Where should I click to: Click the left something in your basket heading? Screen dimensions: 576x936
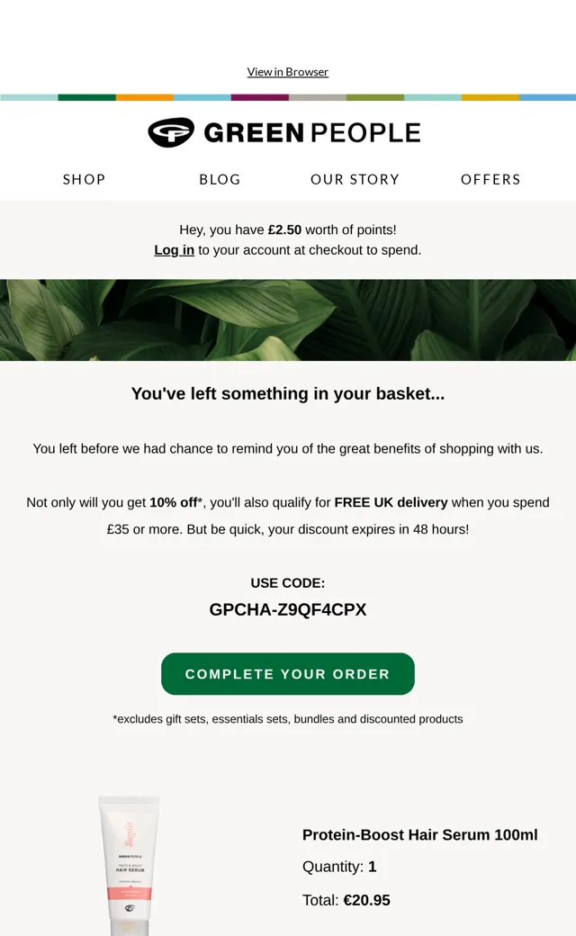pyautogui.click(x=288, y=394)
